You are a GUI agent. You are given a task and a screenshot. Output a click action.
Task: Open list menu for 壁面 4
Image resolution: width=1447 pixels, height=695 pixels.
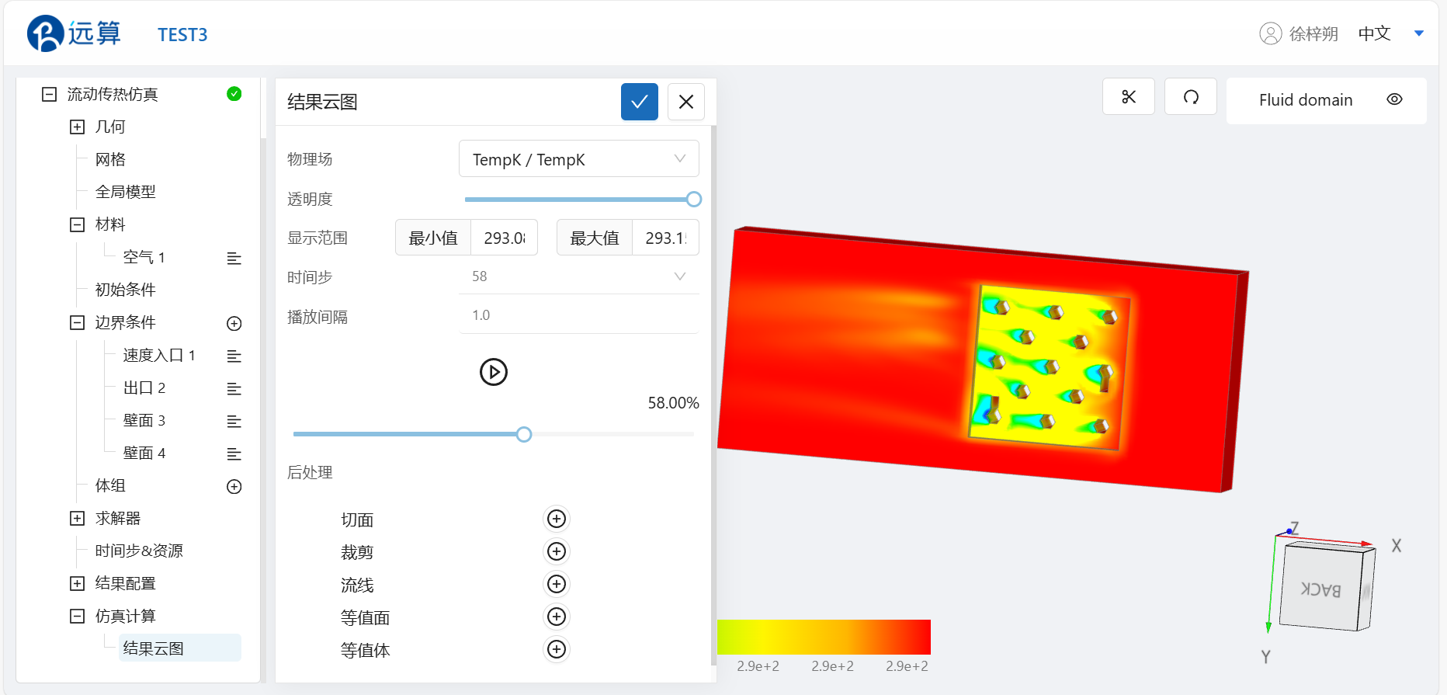234,453
